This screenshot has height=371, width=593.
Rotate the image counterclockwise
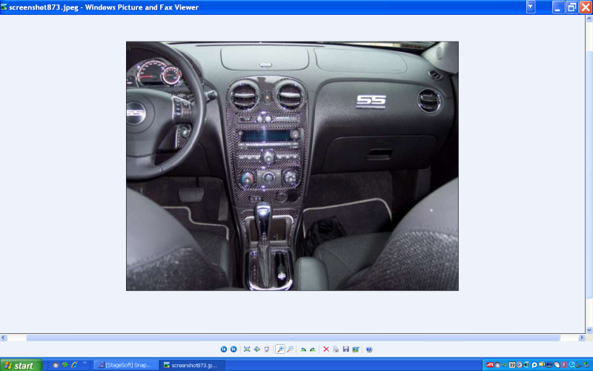(313, 349)
